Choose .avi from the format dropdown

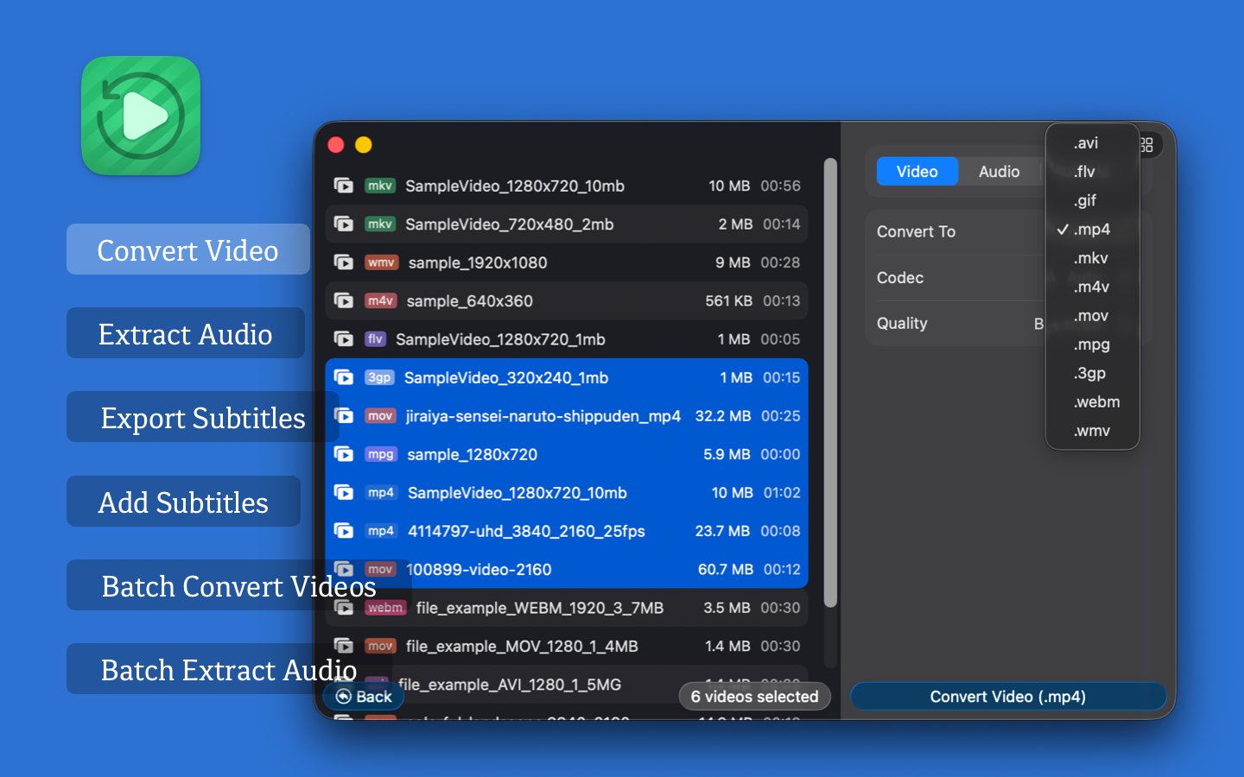(1086, 143)
